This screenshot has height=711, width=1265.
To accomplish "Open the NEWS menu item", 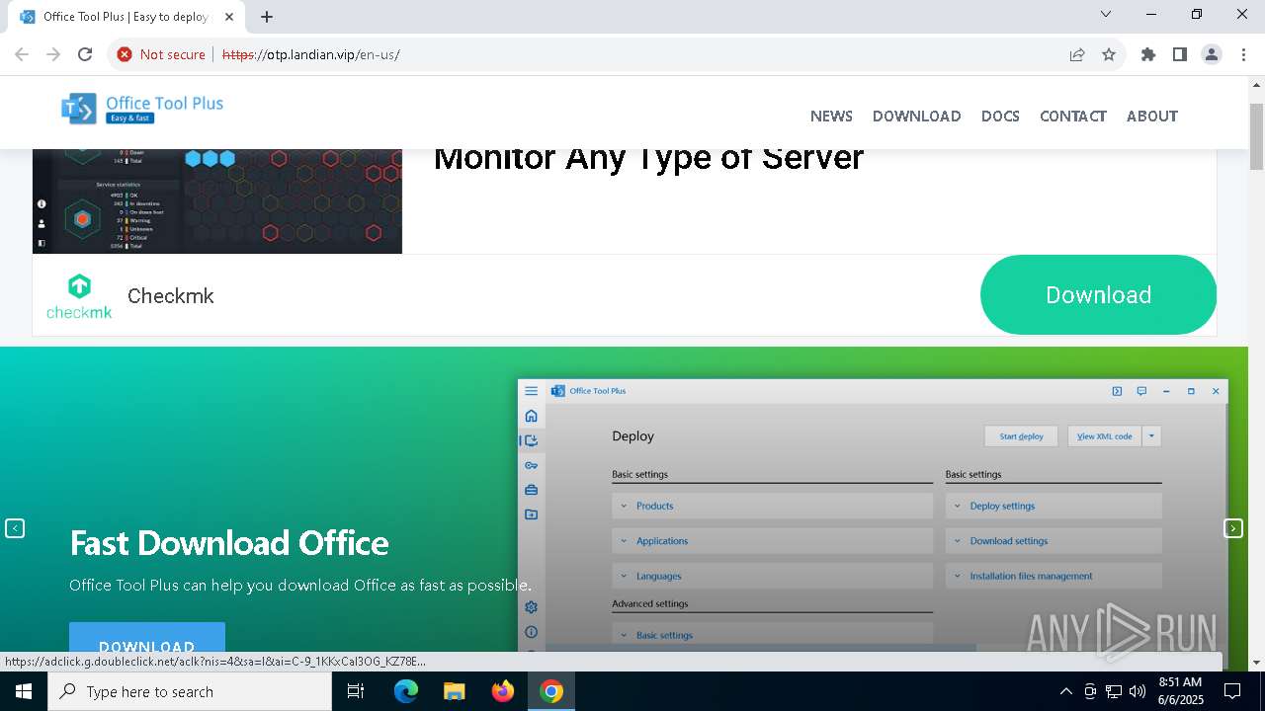I will pos(831,116).
